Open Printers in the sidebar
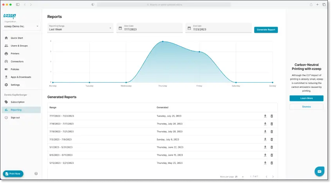This screenshot has width=331, height=183. pyautogui.click(x=15, y=53)
